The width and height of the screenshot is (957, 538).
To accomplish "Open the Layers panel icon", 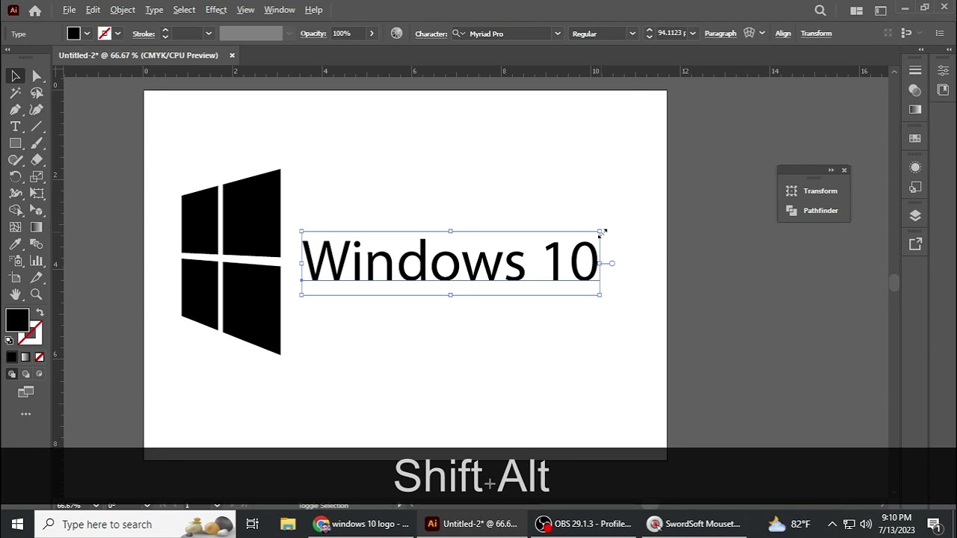I will point(915,216).
